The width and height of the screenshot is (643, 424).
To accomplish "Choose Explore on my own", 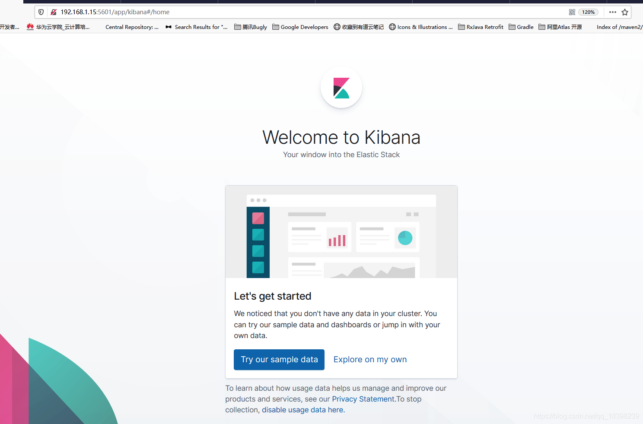I will (x=370, y=360).
